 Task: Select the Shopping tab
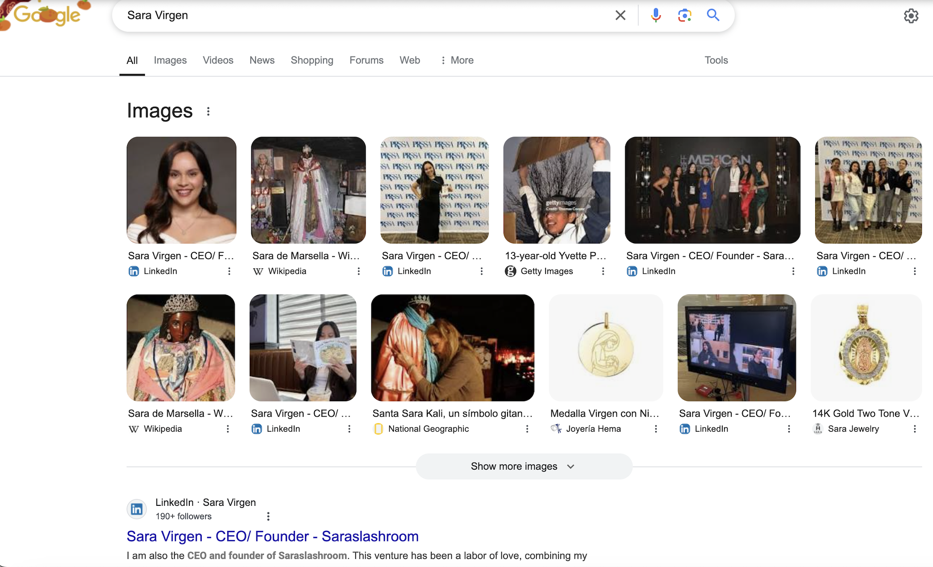(x=312, y=60)
